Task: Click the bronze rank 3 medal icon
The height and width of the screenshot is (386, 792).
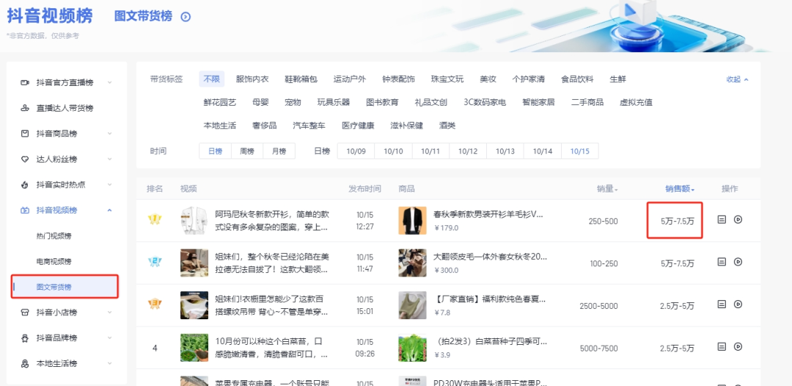Action: [155, 304]
